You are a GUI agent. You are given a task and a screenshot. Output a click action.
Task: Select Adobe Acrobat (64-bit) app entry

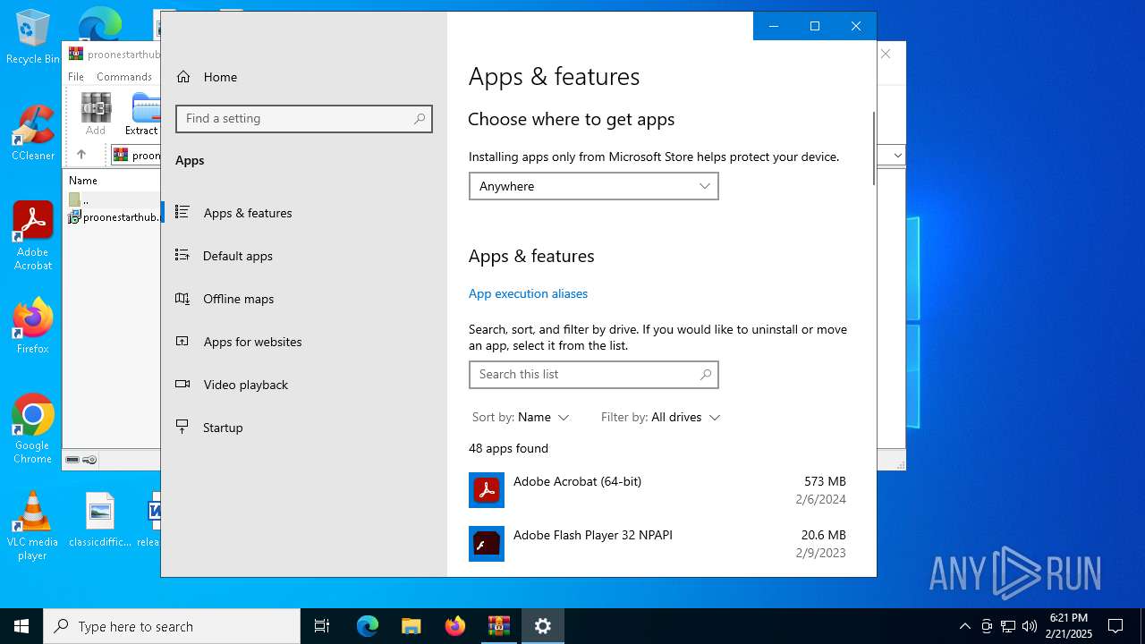pyautogui.click(x=657, y=490)
